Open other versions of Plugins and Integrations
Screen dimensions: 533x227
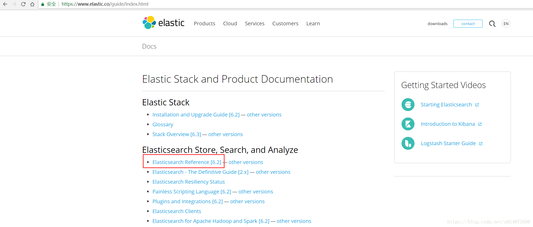(x=247, y=201)
